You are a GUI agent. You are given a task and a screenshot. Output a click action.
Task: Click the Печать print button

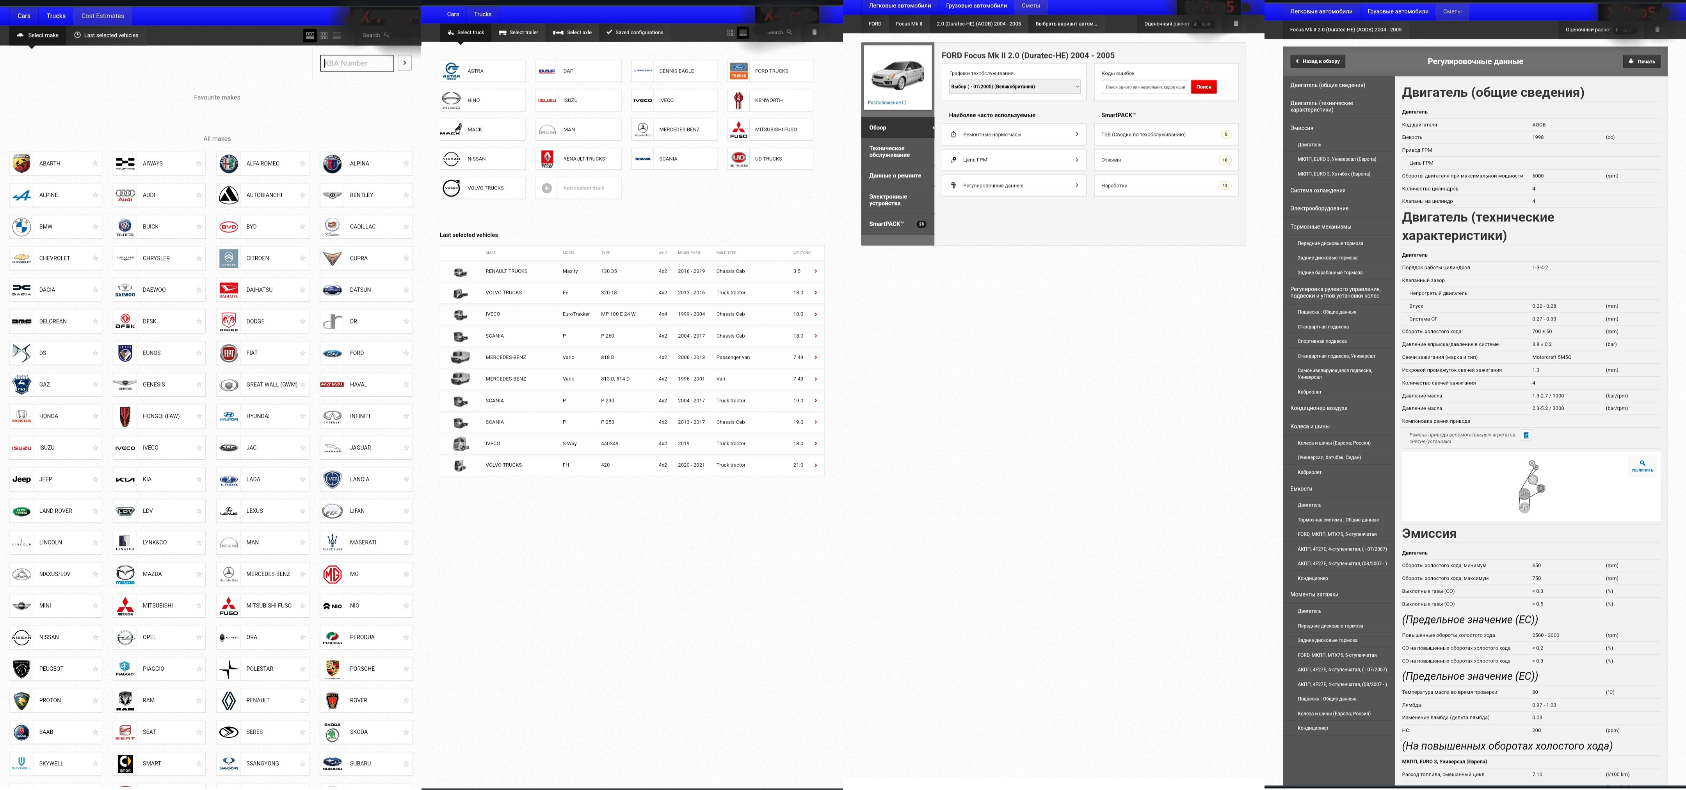[x=1642, y=62]
